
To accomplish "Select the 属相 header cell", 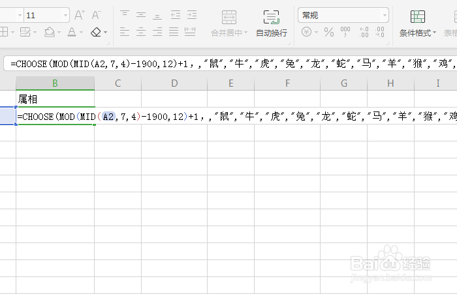I will (55, 99).
